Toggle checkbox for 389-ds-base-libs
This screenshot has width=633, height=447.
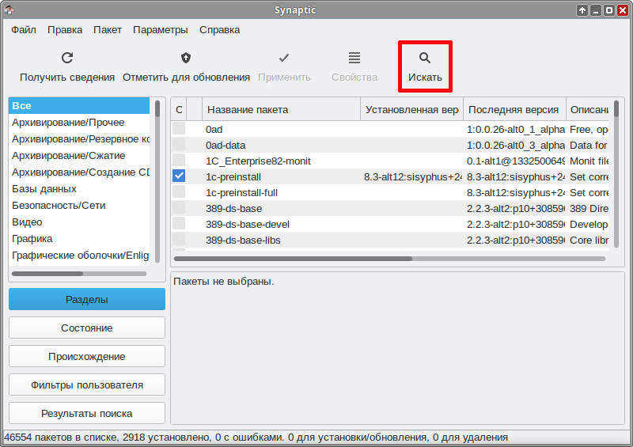(x=179, y=239)
